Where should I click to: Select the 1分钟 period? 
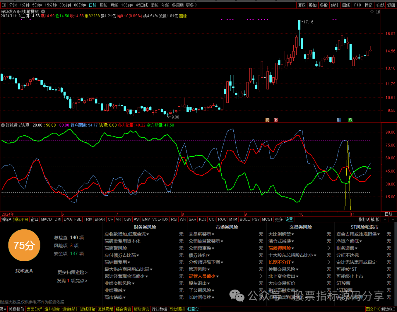click(x=25, y=5)
